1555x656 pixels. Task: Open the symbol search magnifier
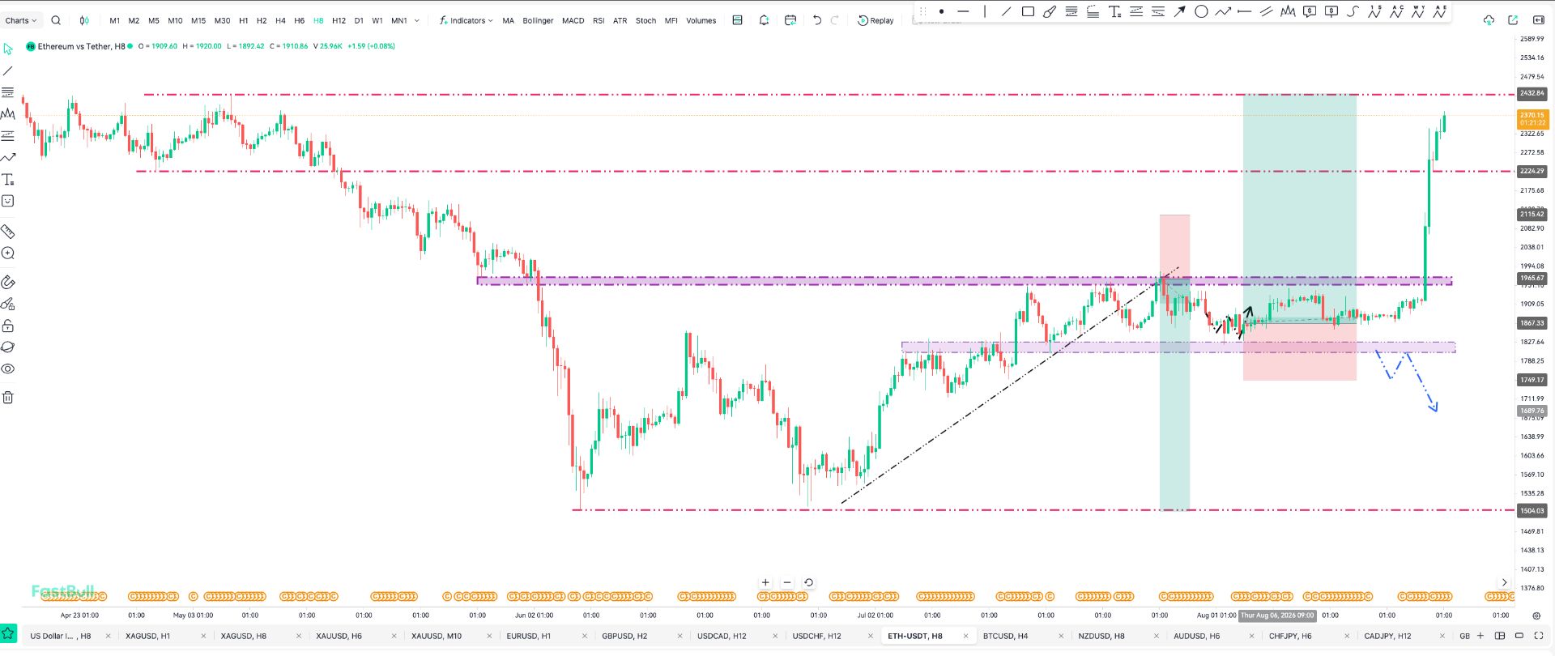coord(56,20)
